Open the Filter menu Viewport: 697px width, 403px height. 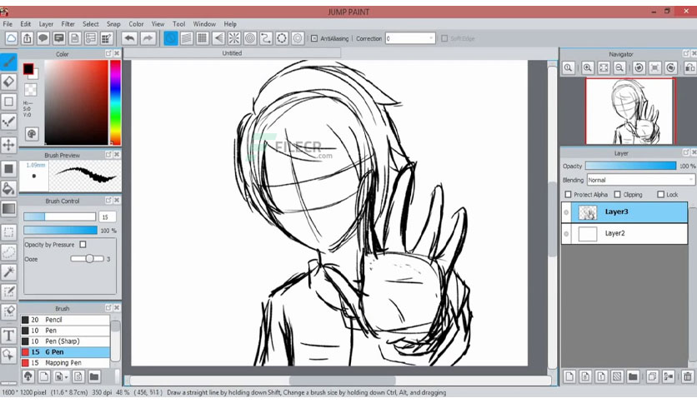point(68,24)
